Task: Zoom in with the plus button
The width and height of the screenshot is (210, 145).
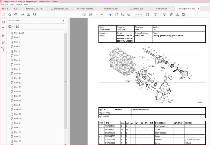Action: click(129, 14)
